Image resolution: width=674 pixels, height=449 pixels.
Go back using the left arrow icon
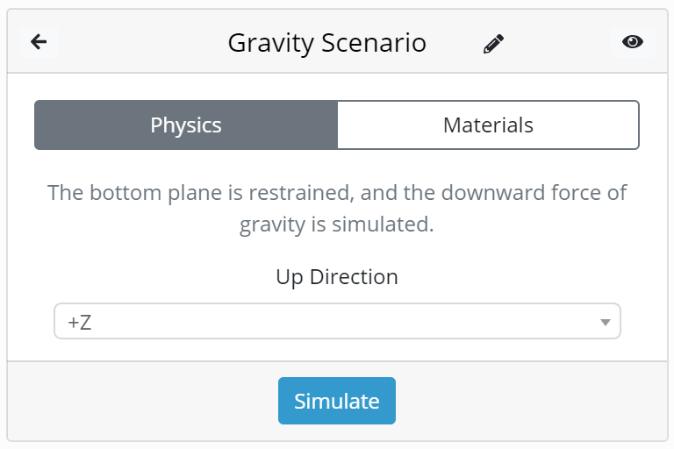point(39,42)
